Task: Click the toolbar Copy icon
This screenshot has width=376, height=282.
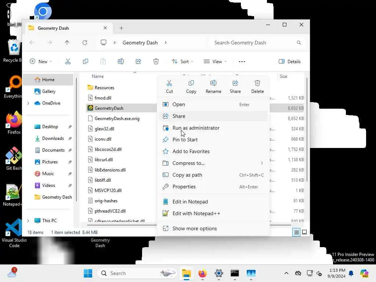Action: point(85,62)
